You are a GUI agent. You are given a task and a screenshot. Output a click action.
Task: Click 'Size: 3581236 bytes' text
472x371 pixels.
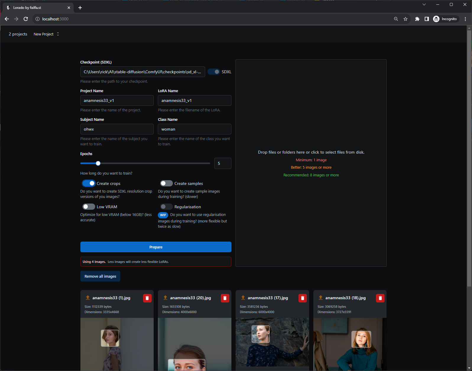click(254, 307)
